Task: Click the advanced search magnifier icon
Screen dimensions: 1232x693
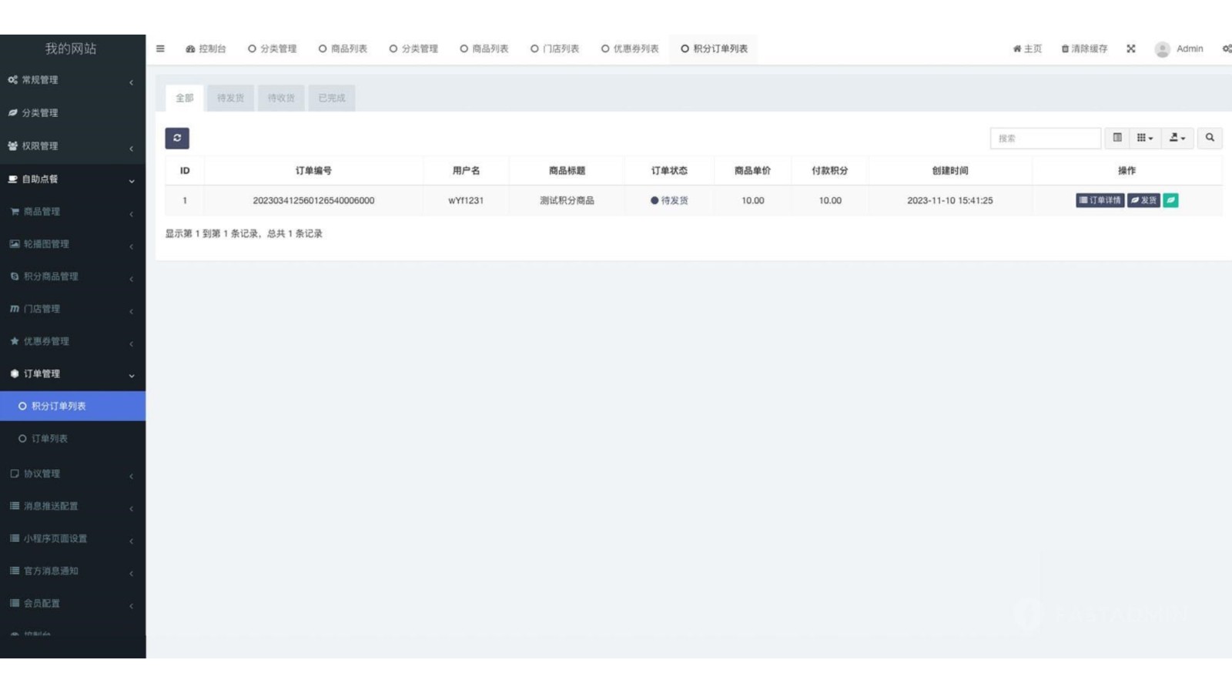Action: coord(1210,138)
